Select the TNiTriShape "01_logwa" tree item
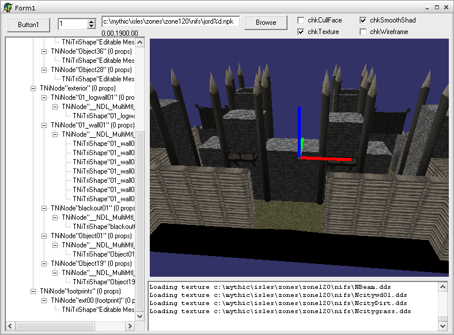 click(104, 116)
